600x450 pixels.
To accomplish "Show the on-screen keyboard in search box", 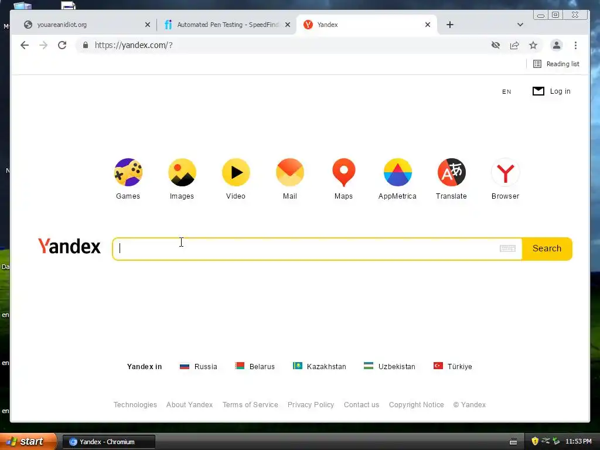I will point(508,248).
